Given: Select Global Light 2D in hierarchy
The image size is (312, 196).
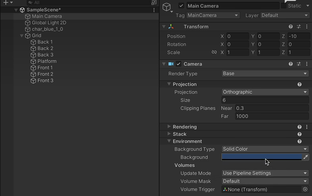Looking at the screenshot, I should point(49,23).
